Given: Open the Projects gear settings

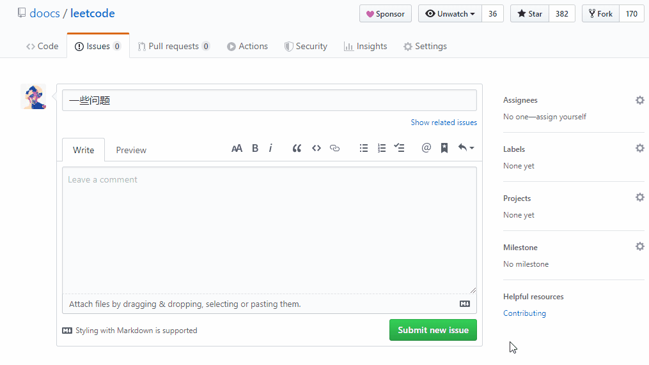Looking at the screenshot, I should (x=640, y=197).
